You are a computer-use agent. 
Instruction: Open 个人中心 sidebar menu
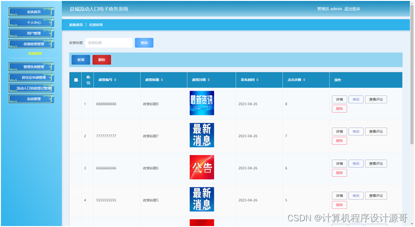(32, 22)
